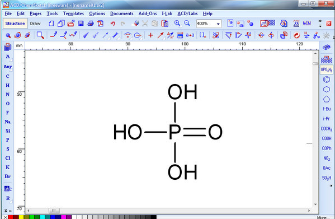Switch to Structure mode
Viewport: 335px width, 219px height.
(15, 24)
